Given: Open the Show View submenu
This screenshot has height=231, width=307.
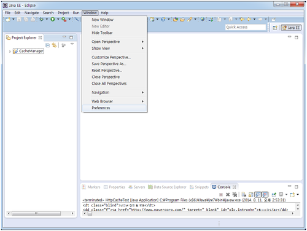Looking at the screenshot, I should [115, 49].
